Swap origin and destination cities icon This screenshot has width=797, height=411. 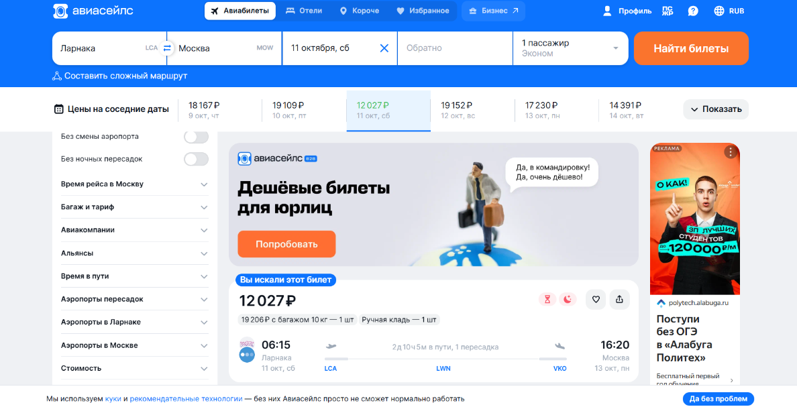(x=167, y=48)
